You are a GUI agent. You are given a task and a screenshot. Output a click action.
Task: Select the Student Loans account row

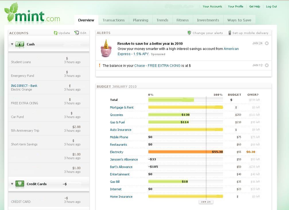click(x=49, y=60)
